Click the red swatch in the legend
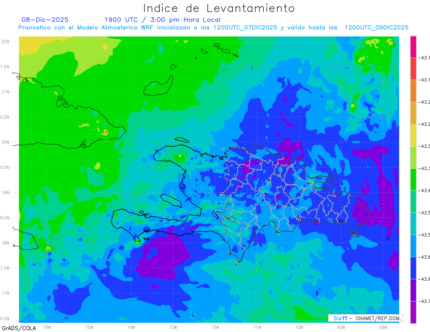Screen dimensions: 430x332 point(413,69)
